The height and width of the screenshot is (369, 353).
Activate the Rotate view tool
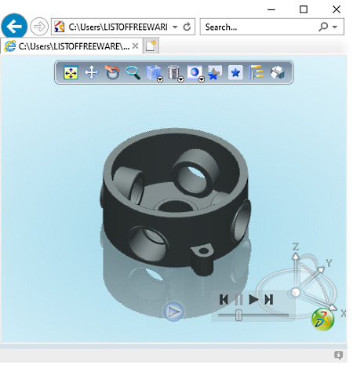pos(112,72)
